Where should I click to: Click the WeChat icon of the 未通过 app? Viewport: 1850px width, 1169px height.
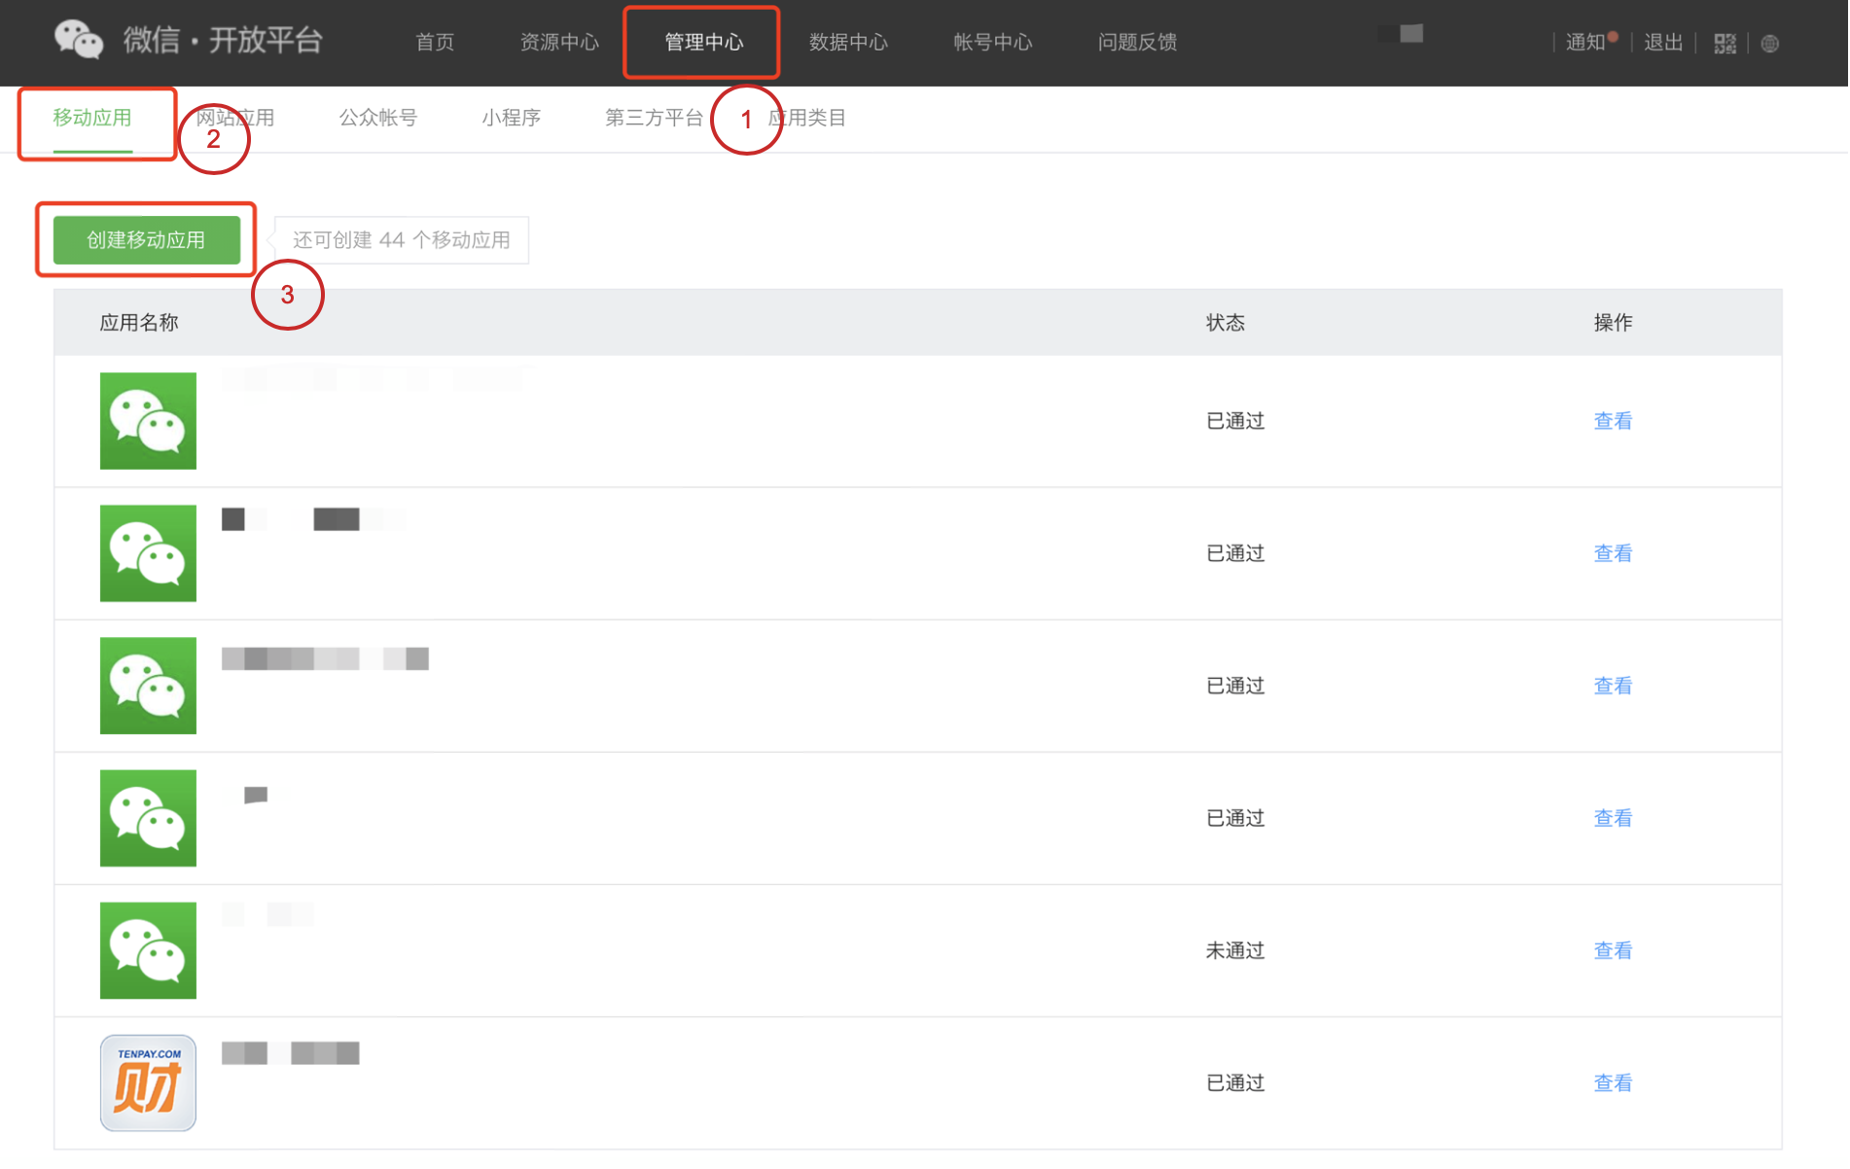(147, 950)
